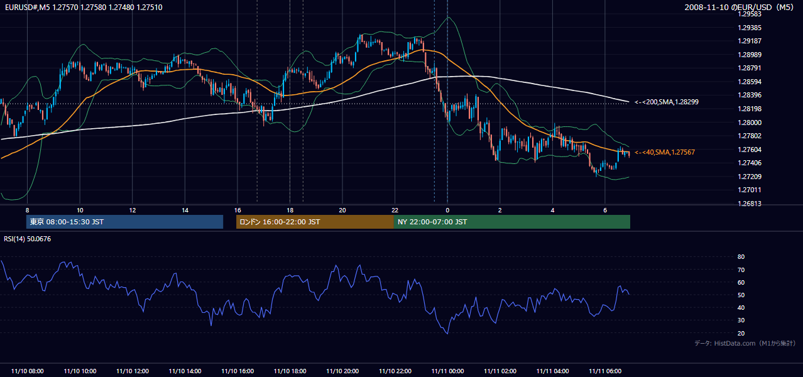
Task: Click the 1.28198 price axis label
Action: pos(750,109)
